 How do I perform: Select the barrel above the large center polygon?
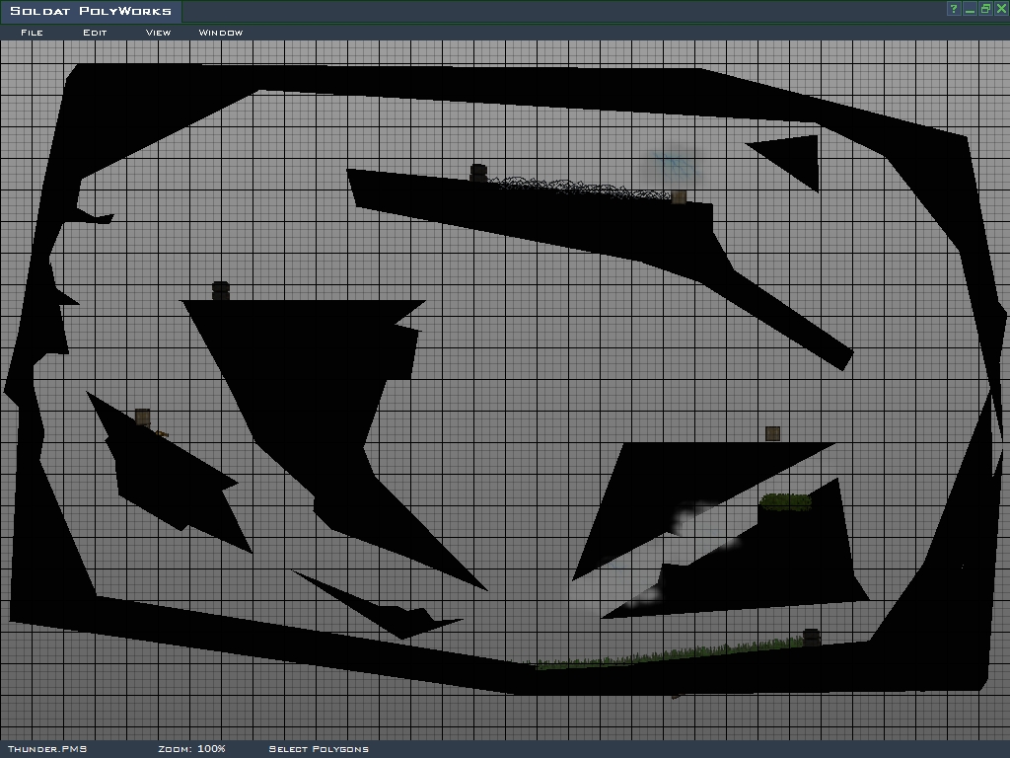coord(221,291)
